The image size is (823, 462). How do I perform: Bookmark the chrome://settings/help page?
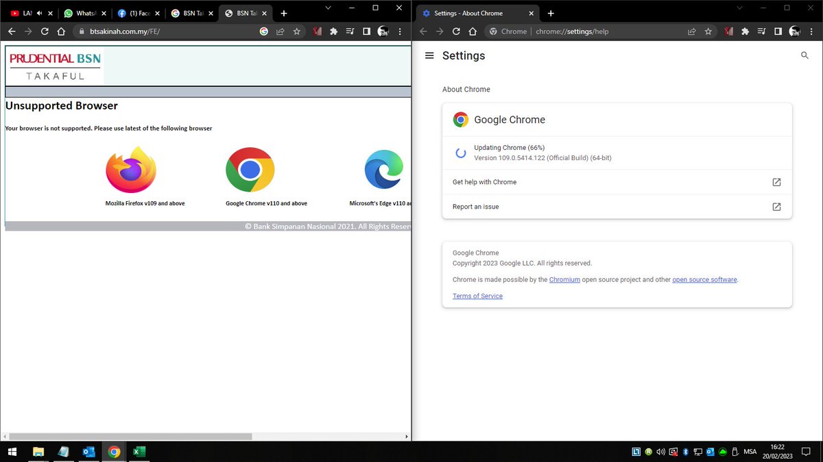click(708, 31)
